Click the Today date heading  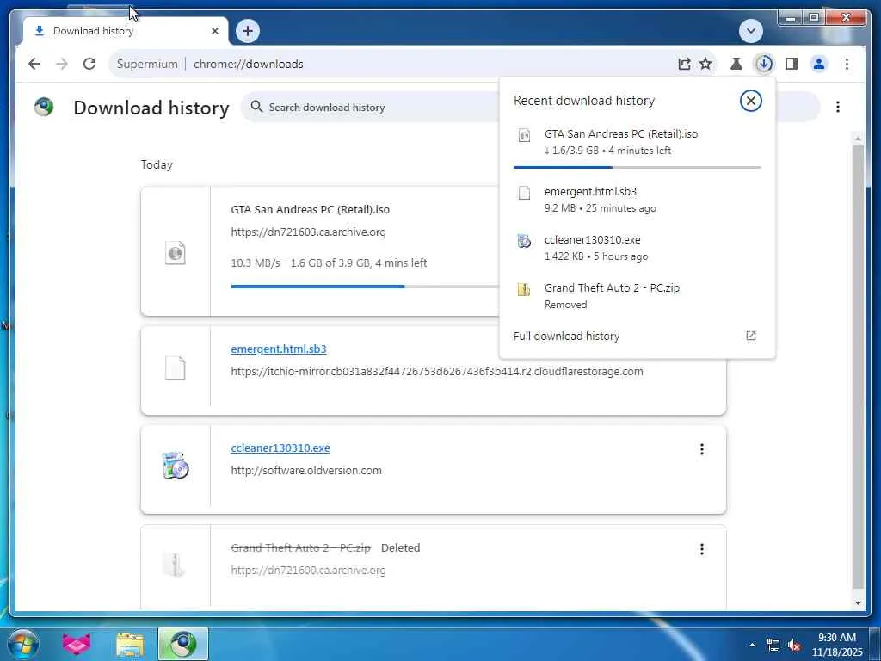157,164
